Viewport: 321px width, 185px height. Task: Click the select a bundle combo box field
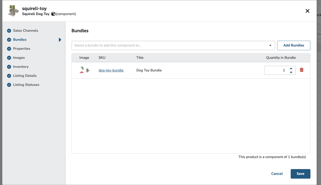[173, 45]
